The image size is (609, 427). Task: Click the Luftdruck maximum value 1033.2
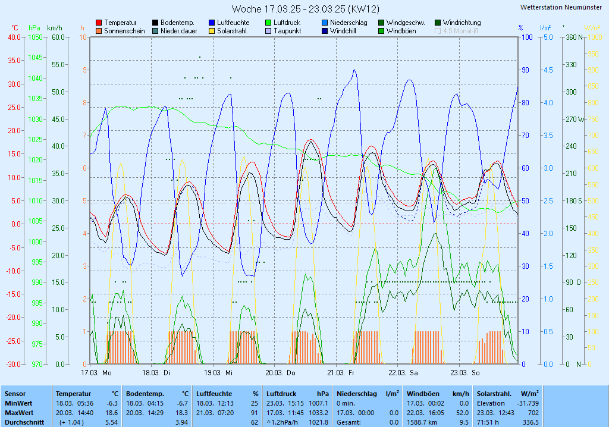(319, 413)
